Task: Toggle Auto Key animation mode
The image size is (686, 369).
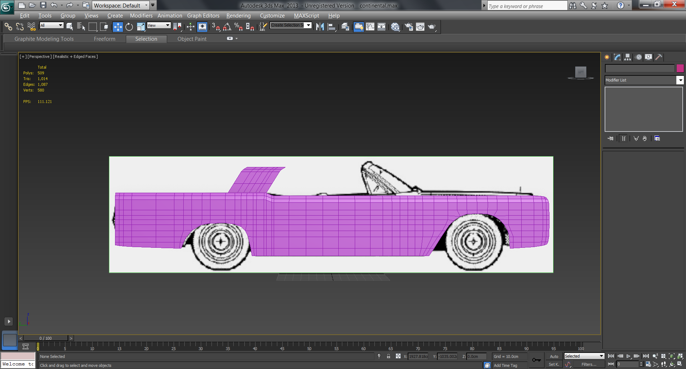Action: point(554,356)
